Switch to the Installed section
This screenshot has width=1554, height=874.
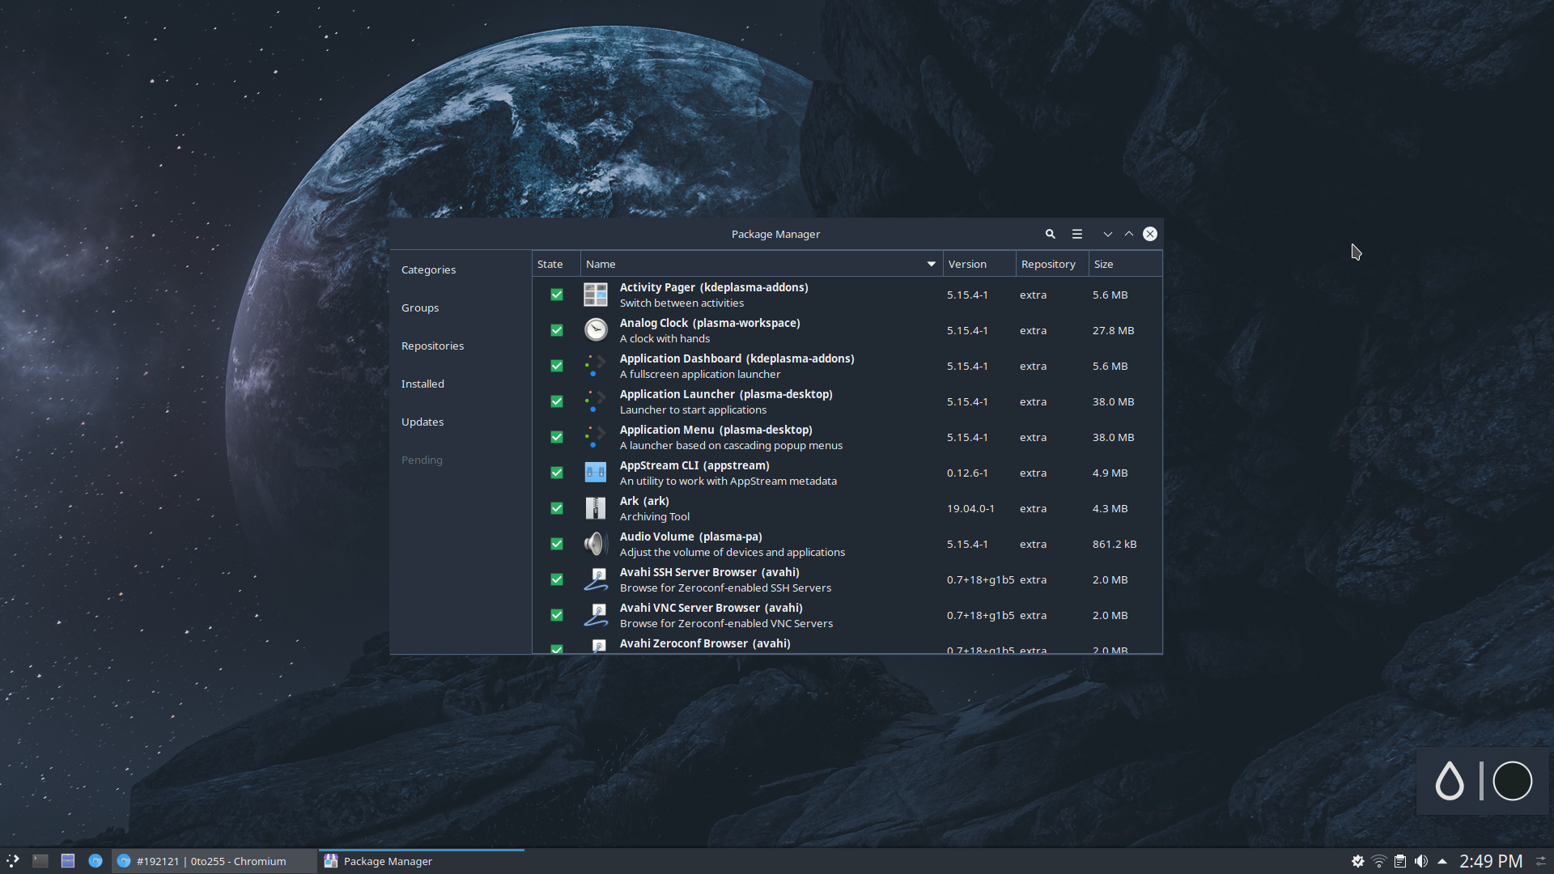coord(422,384)
